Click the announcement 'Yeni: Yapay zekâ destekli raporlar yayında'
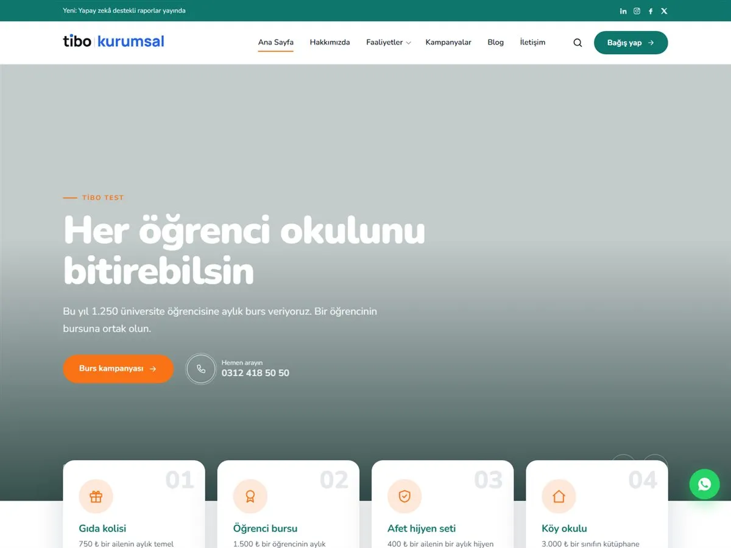 pyautogui.click(x=124, y=11)
